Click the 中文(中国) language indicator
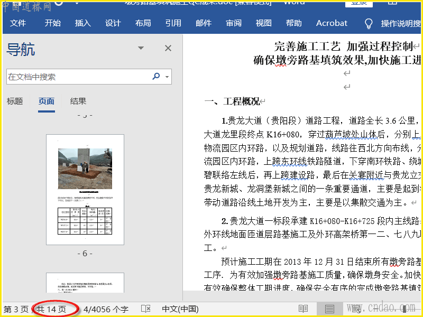This screenshot has height=317, width=423. pyautogui.click(x=180, y=309)
